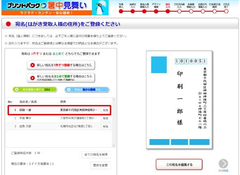Click この宛名を編集する button
The image size is (240, 175).
tap(179, 165)
